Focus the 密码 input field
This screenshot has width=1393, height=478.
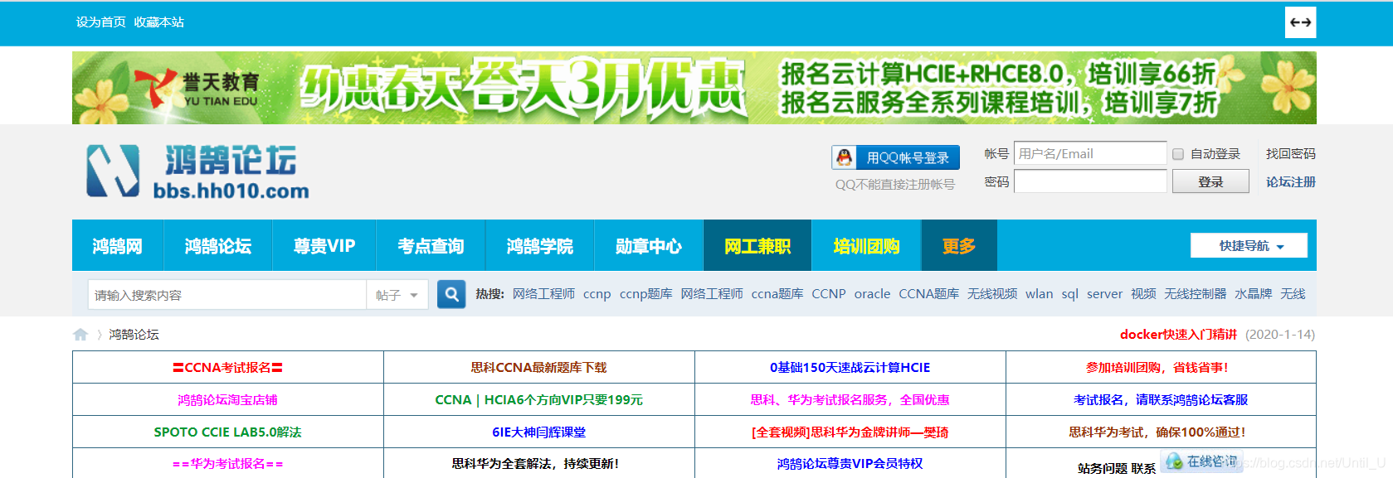click(1090, 181)
